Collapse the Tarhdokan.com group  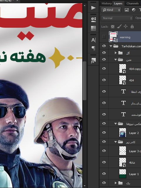click(x=111, y=46)
